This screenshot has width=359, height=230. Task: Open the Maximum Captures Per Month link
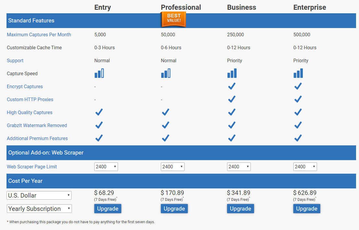pos(39,35)
